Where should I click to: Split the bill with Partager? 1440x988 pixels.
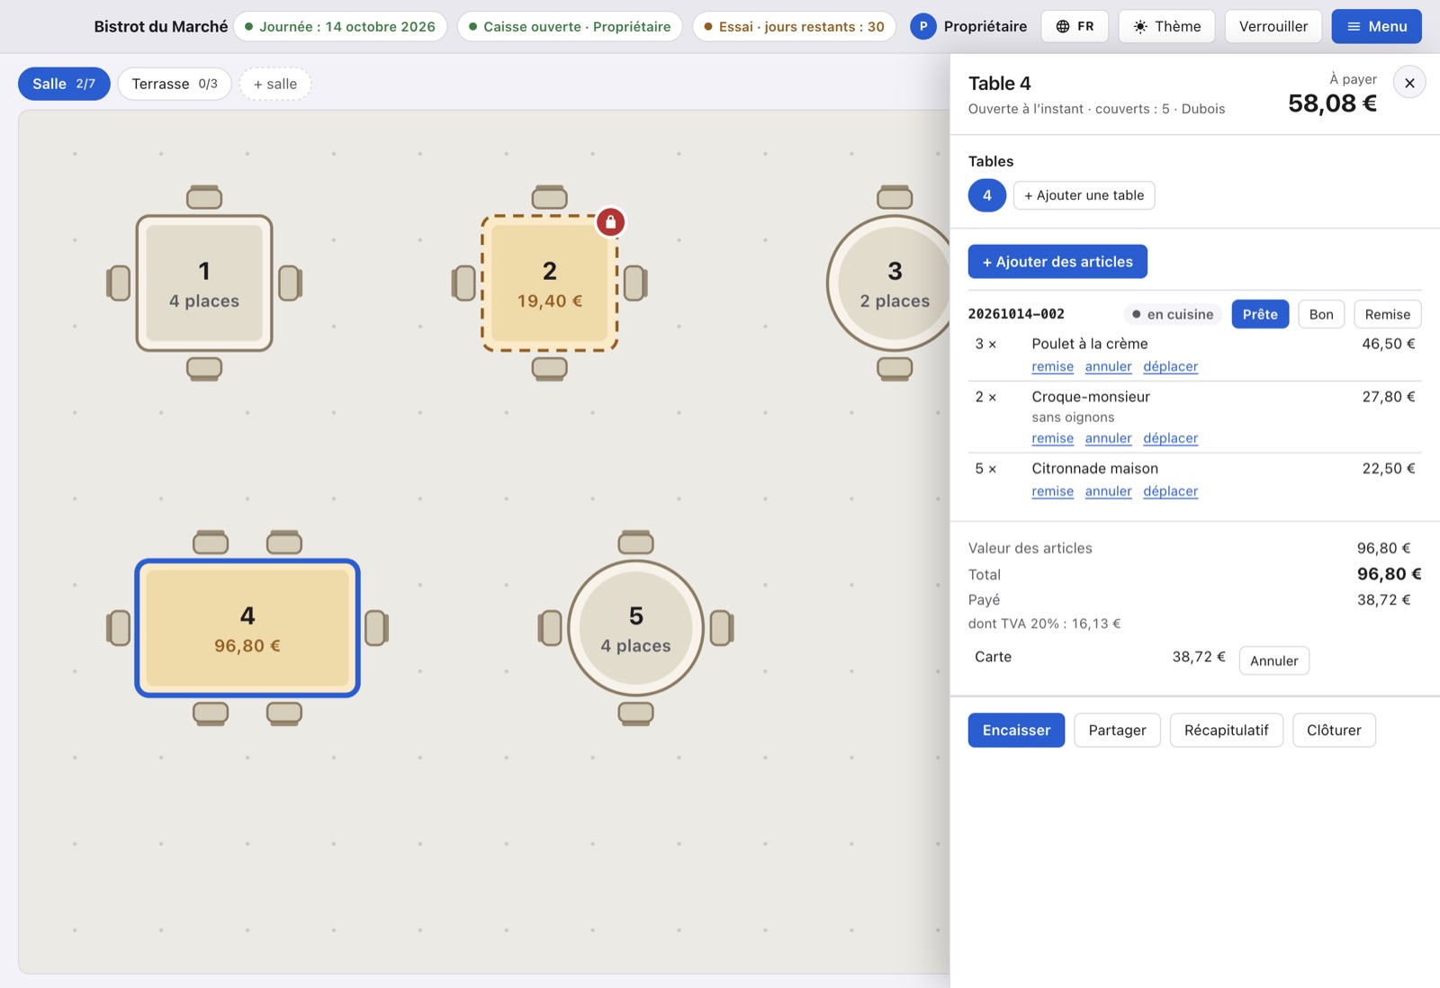[1117, 730]
